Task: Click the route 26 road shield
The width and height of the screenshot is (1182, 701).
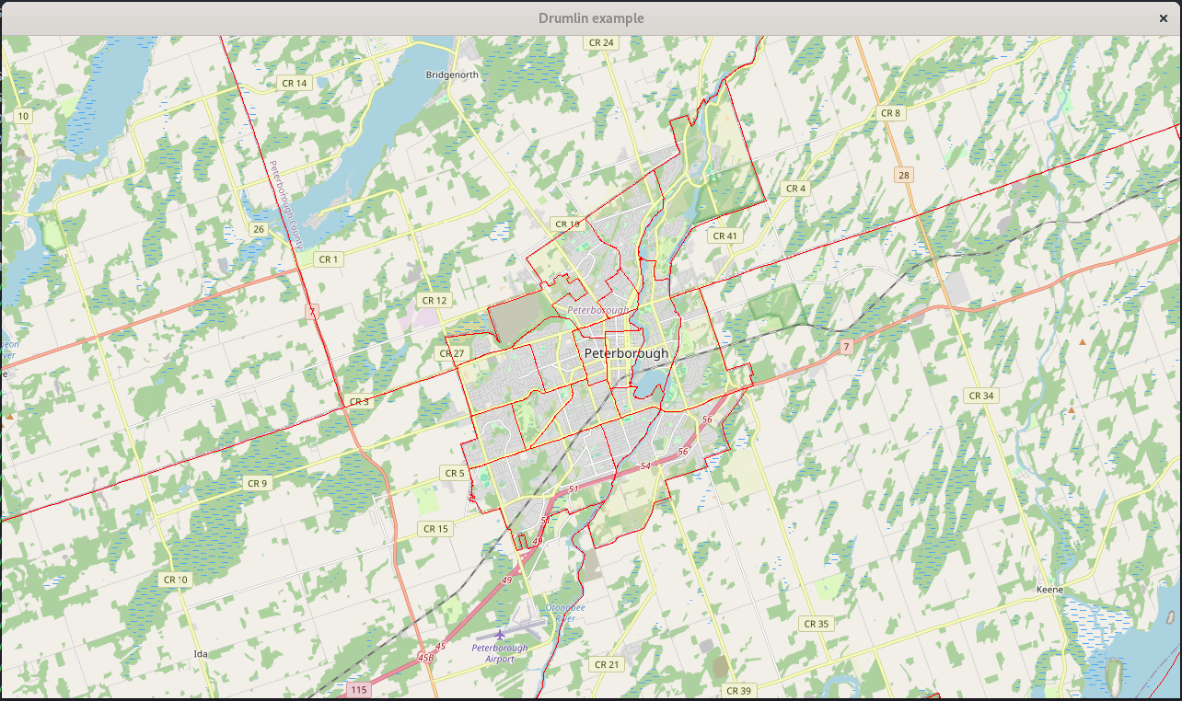Action: [258, 229]
